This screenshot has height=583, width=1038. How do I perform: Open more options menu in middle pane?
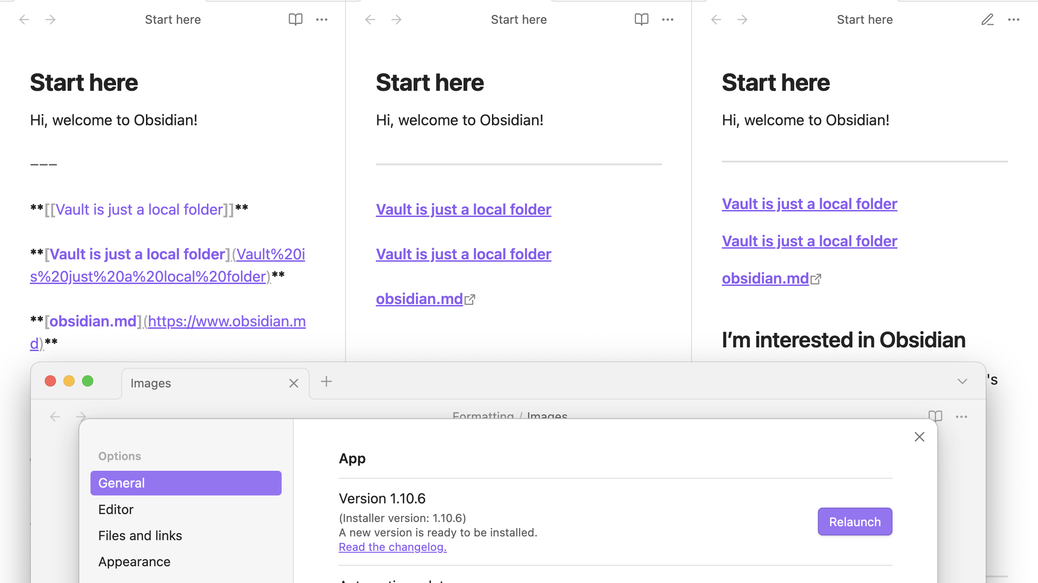pos(668,20)
